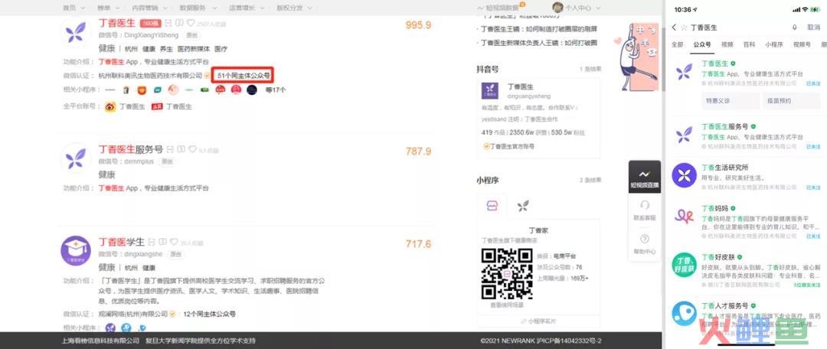The height and width of the screenshot is (349, 827).
Task: Open 丁香生活研究所 purple avatar in phone
Action: pyautogui.click(x=684, y=175)
